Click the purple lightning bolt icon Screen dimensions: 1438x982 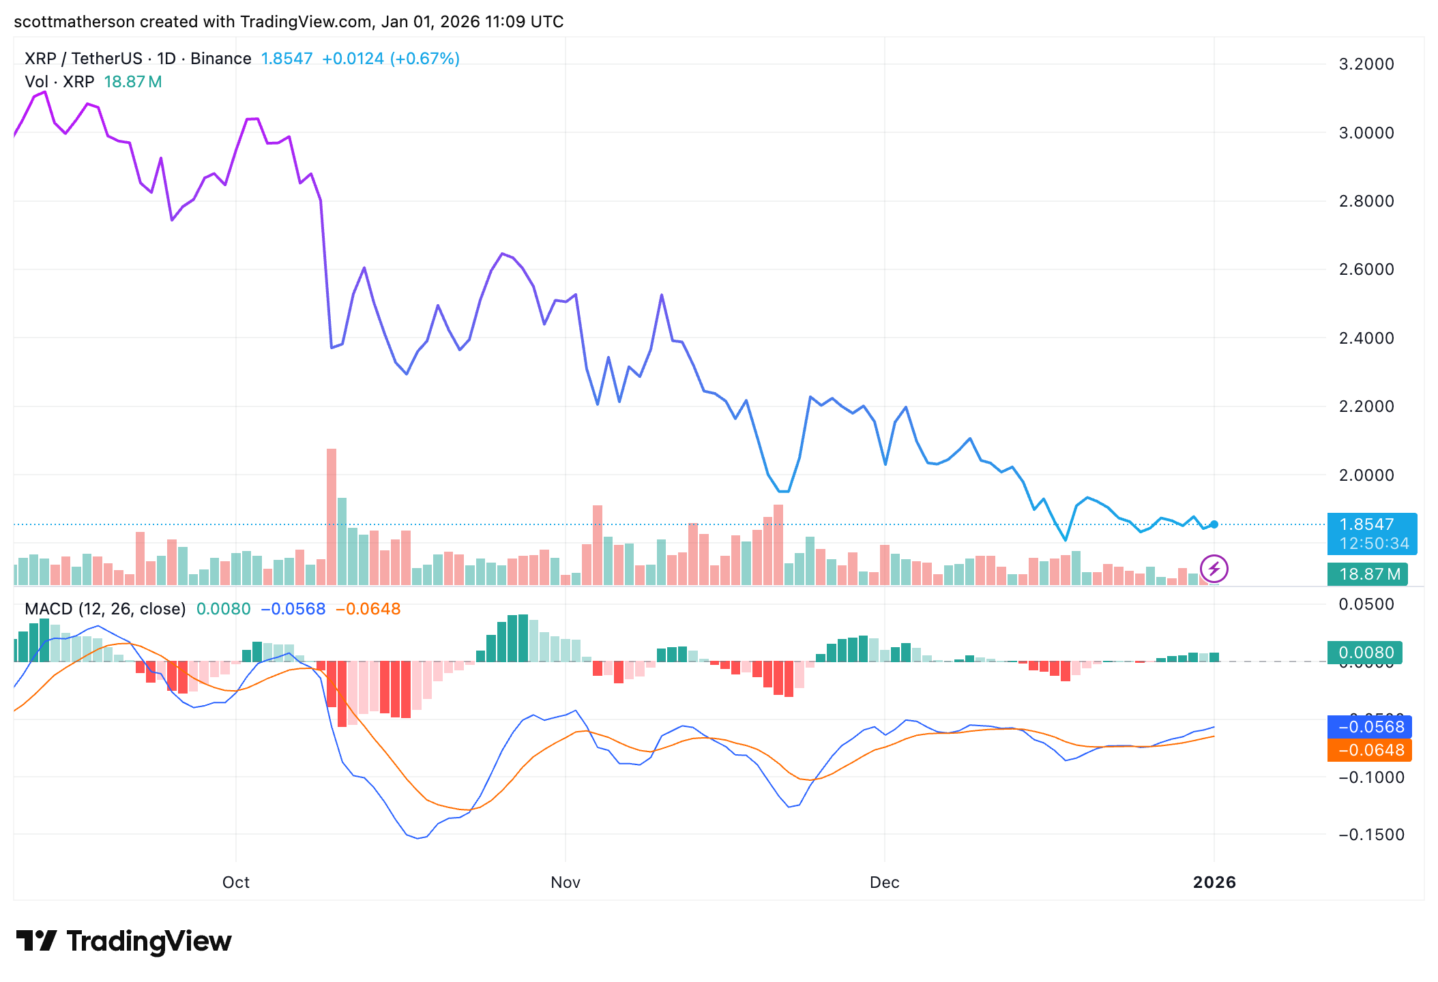tap(1214, 569)
